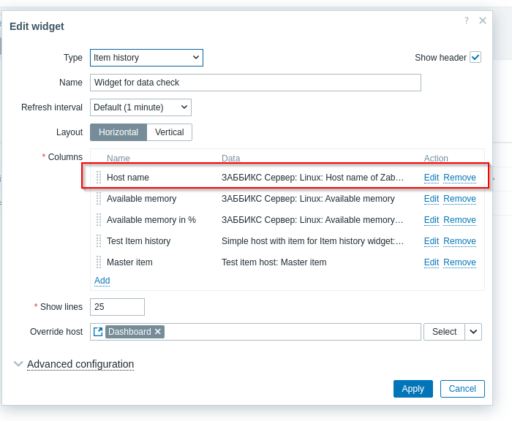Grab the drag handle for Host name row
Viewport: 512px width, 421px height.
tap(99, 177)
